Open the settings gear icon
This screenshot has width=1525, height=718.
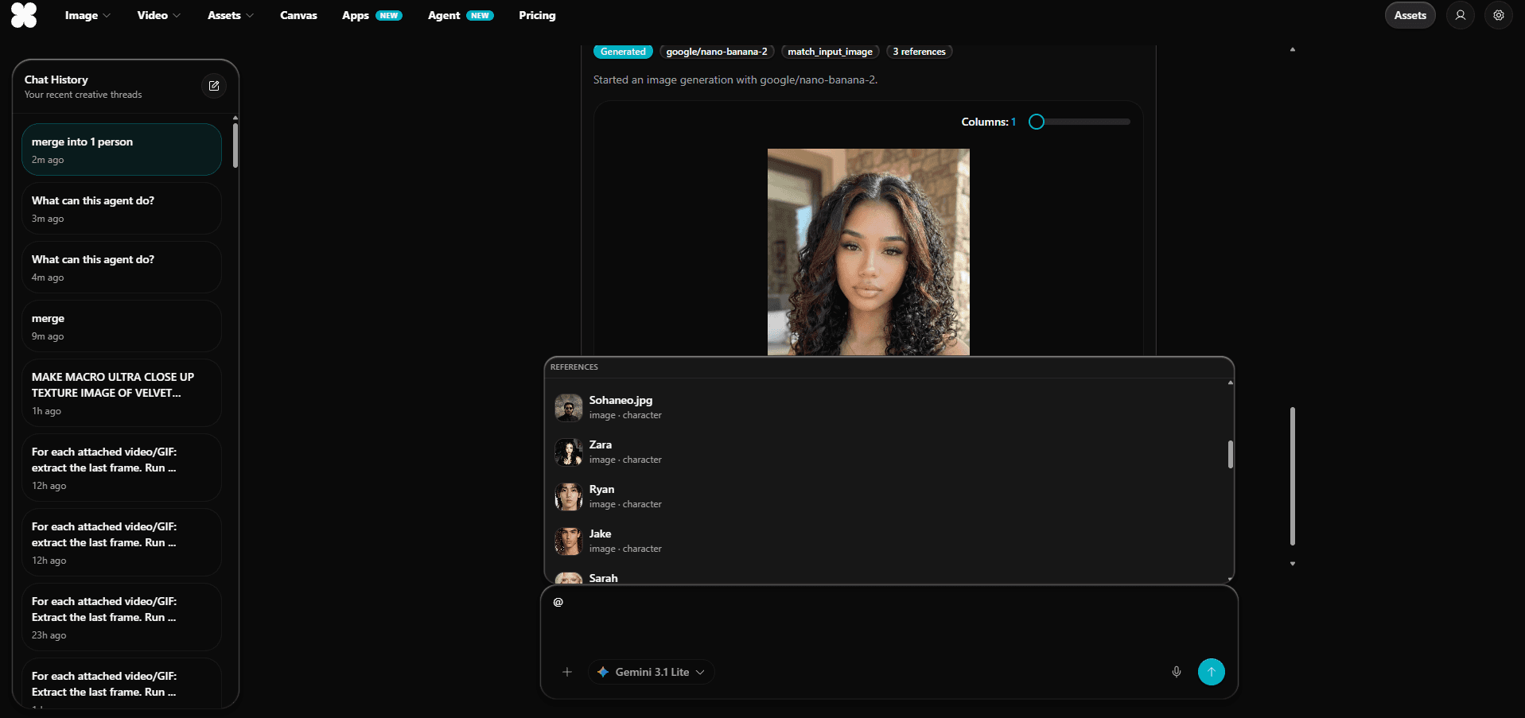[x=1499, y=15]
